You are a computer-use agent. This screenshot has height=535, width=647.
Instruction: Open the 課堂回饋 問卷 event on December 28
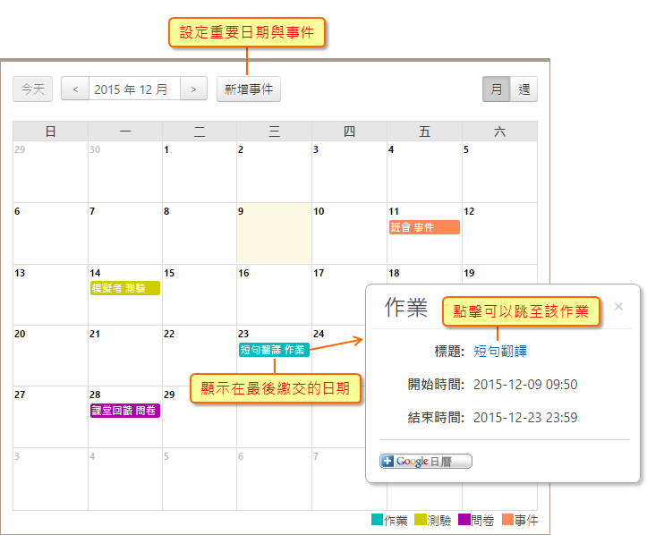point(125,411)
